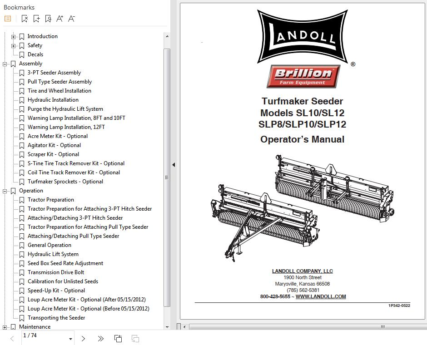This screenshot has width=427, height=345.
Task: Open Attaching/Detaching Pull Type Seeder bookmark
Action: (x=74, y=236)
